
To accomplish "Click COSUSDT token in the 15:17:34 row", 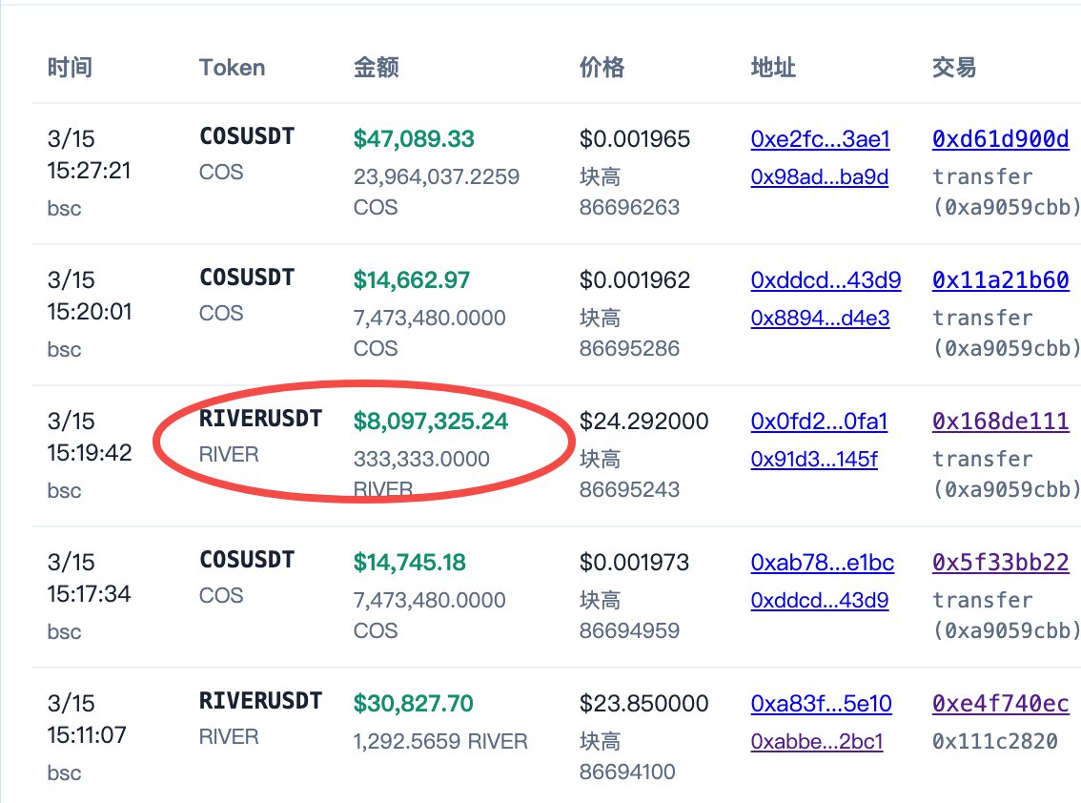I will point(246,560).
